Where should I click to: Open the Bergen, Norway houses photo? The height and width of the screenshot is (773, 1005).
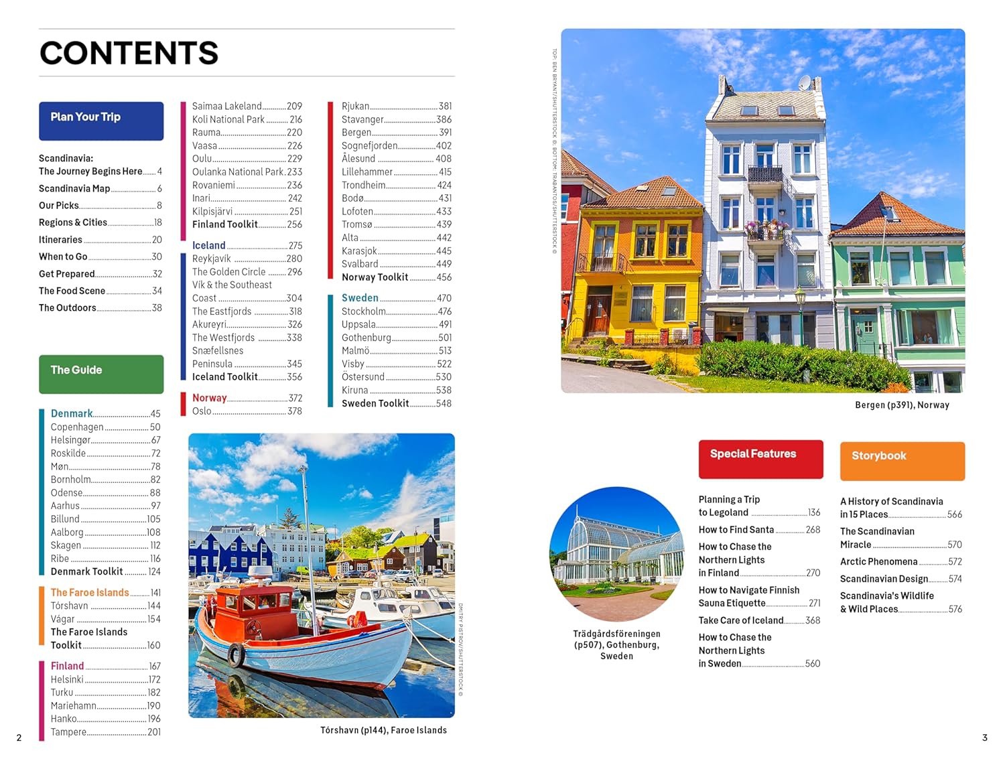762,210
